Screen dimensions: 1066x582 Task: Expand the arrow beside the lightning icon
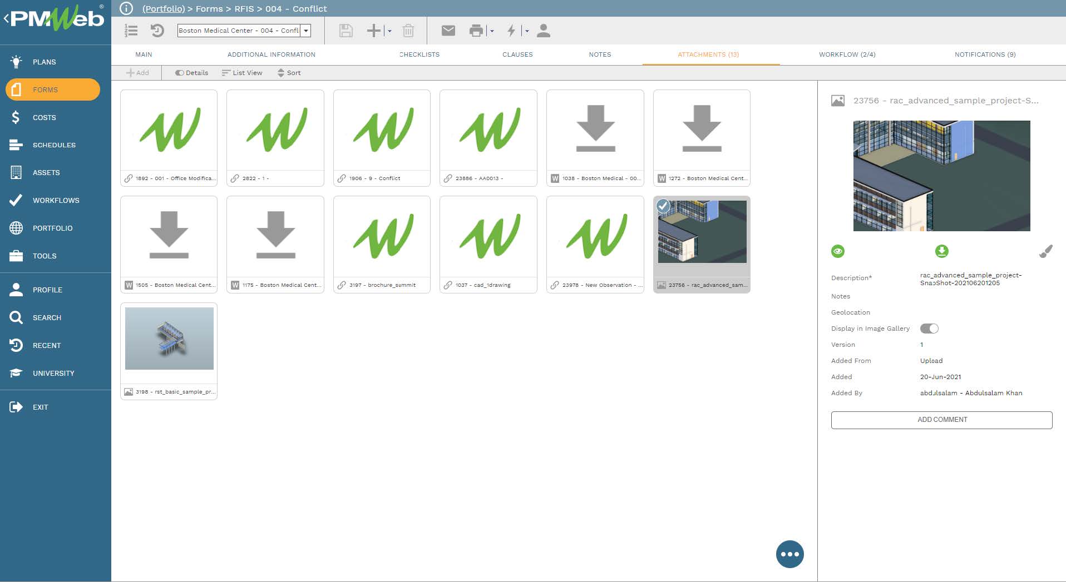527,31
